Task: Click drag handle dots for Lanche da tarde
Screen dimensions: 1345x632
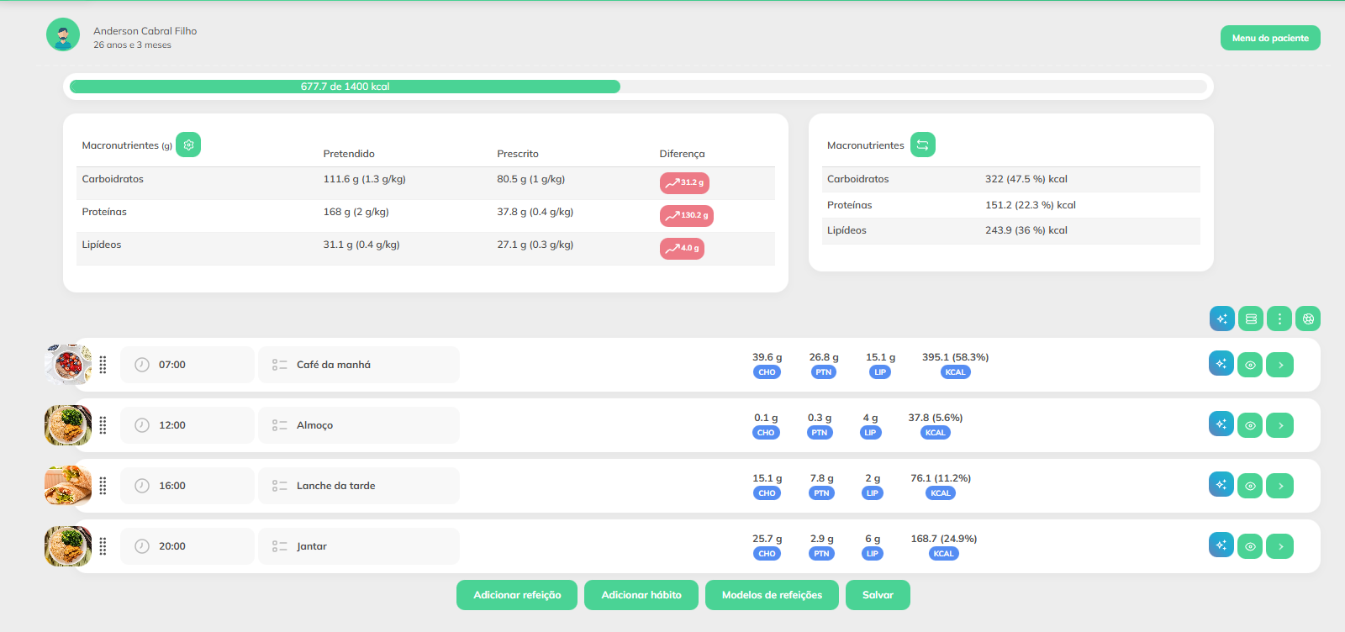Action: click(x=103, y=486)
